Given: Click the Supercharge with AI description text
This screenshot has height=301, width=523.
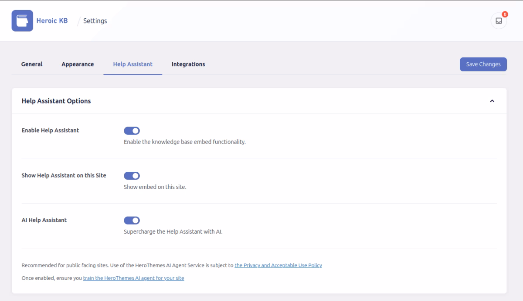Looking at the screenshot, I should (173, 231).
